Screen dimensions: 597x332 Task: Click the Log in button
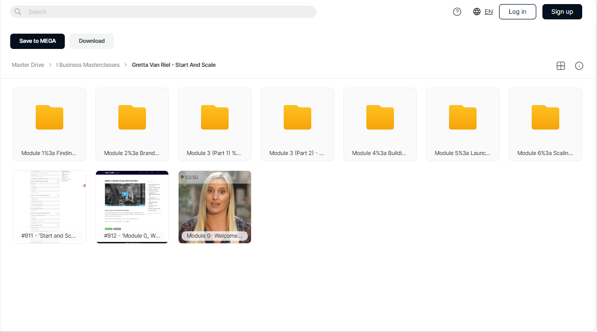point(517,12)
